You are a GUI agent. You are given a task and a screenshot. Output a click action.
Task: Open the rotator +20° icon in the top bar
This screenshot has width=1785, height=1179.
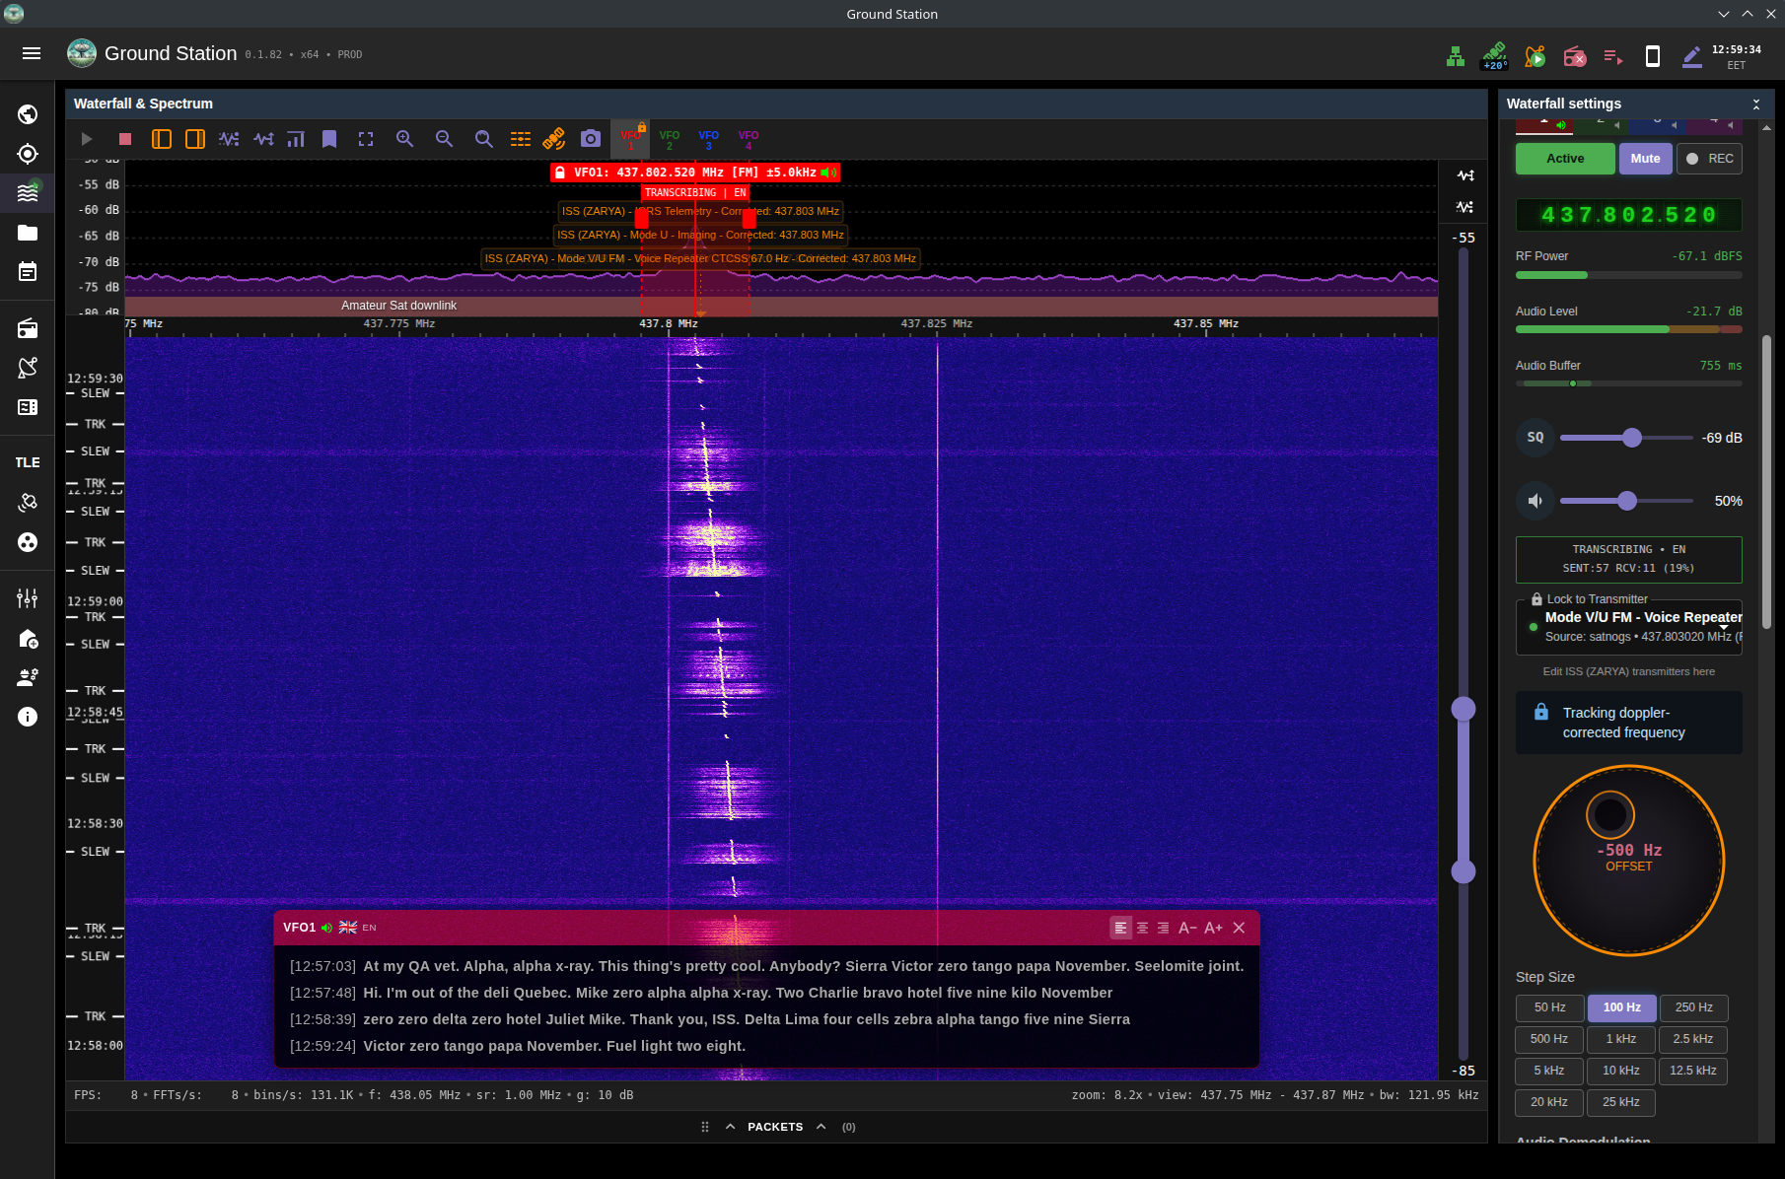[x=1494, y=56]
